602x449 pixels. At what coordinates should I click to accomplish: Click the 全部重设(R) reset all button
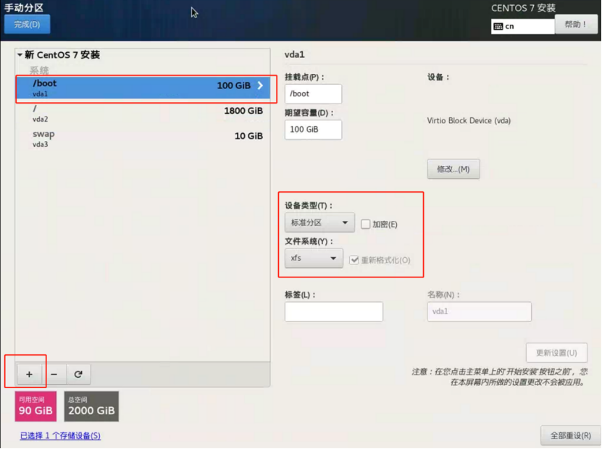(x=571, y=435)
